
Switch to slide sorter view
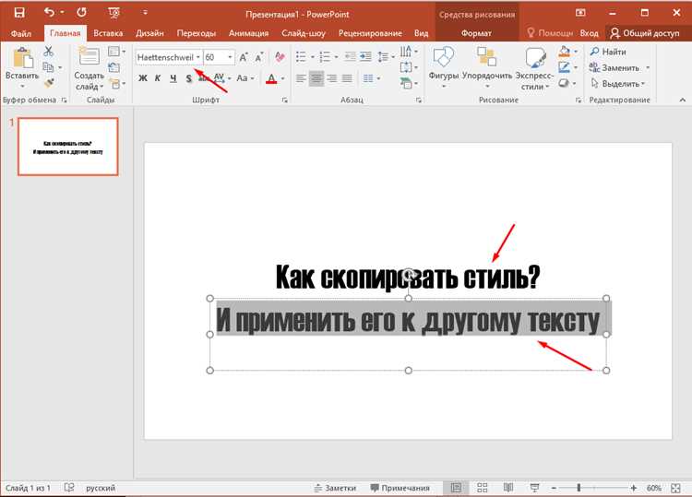tap(483, 487)
